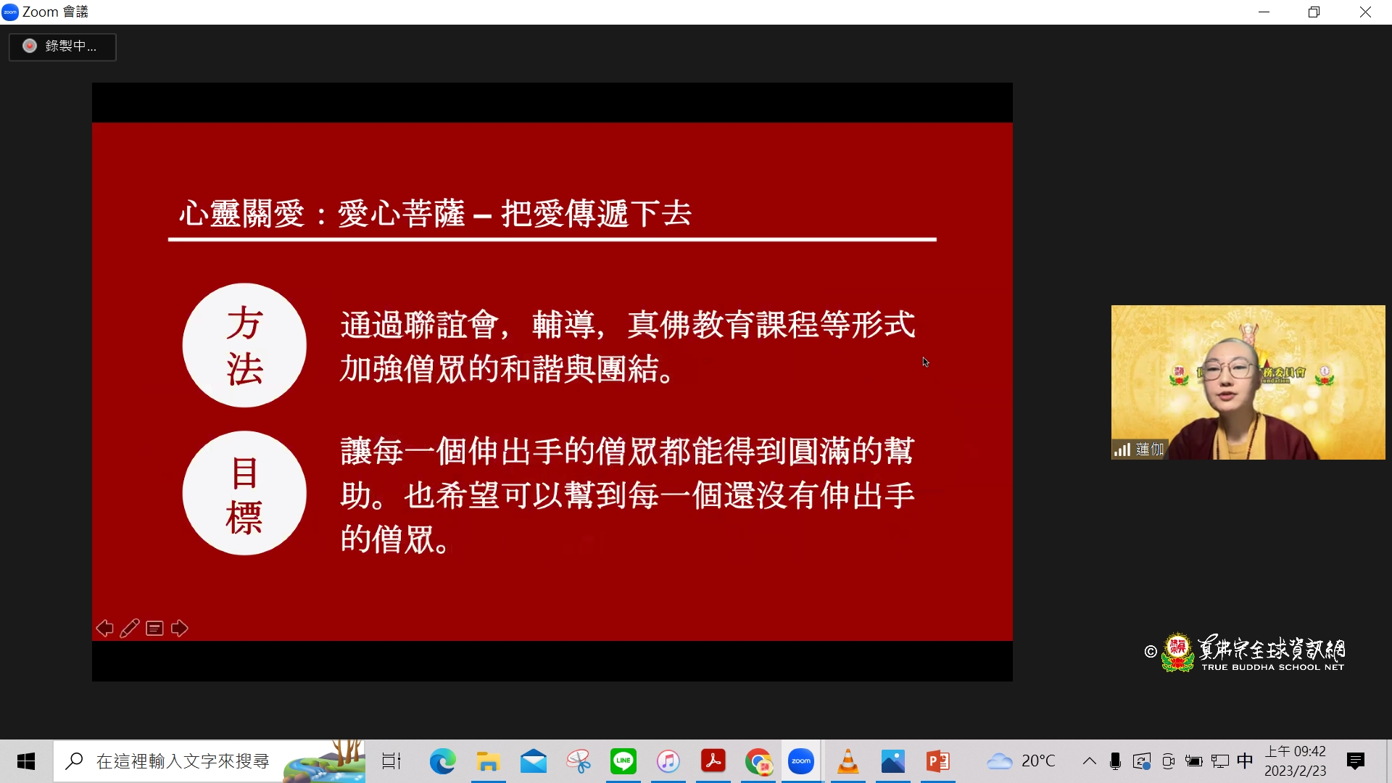Open the pen annotation tool
This screenshot has width=1392, height=783.
tap(130, 629)
